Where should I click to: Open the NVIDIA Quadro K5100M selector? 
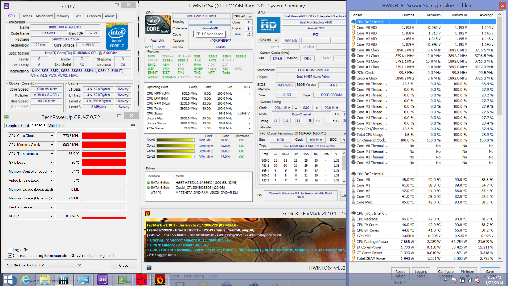pyautogui.click(x=44, y=265)
